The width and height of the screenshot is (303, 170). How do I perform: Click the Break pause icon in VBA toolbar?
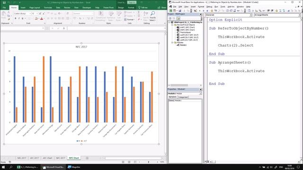click(x=203, y=11)
